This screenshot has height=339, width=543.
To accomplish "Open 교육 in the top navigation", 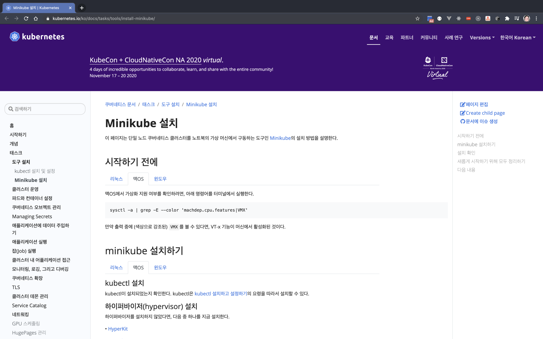I will coord(389,38).
